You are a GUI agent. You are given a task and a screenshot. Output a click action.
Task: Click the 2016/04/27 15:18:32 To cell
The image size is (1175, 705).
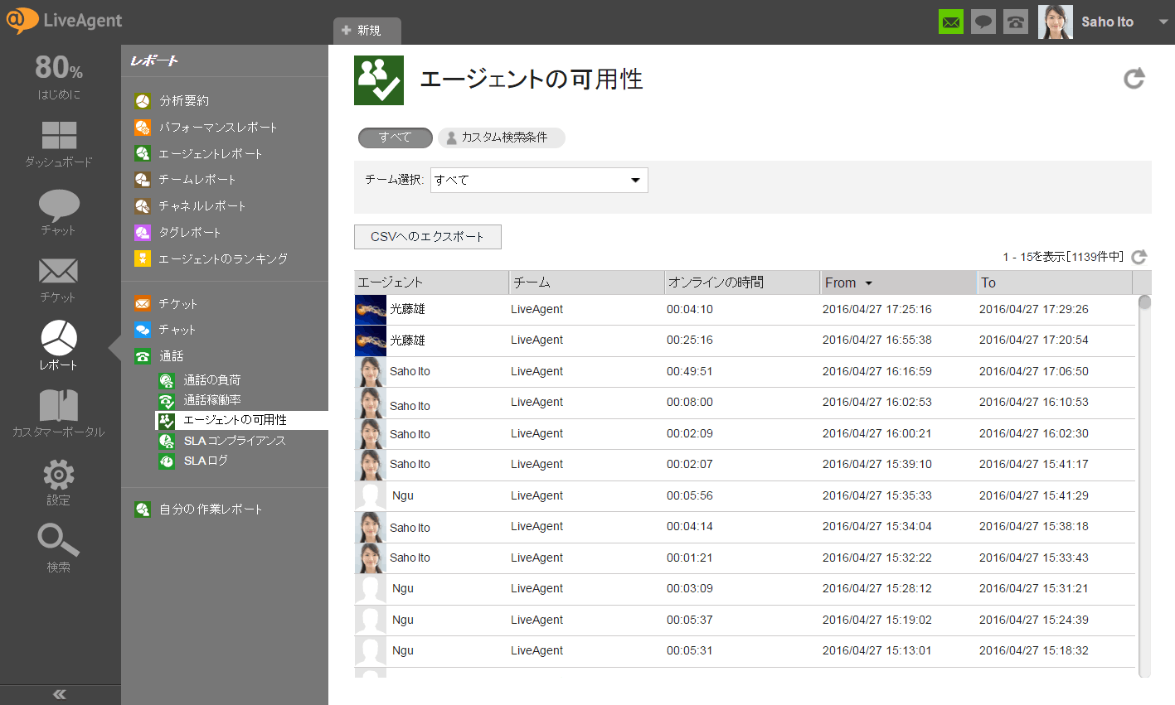point(1034,650)
